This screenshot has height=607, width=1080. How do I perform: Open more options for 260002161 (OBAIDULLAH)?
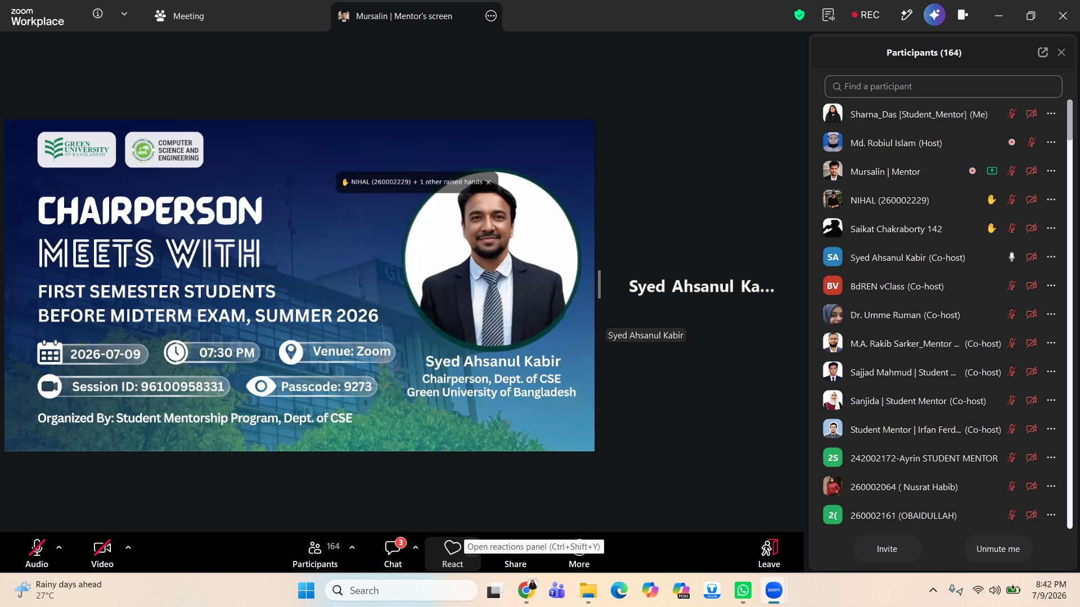pyautogui.click(x=1051, y=515)
